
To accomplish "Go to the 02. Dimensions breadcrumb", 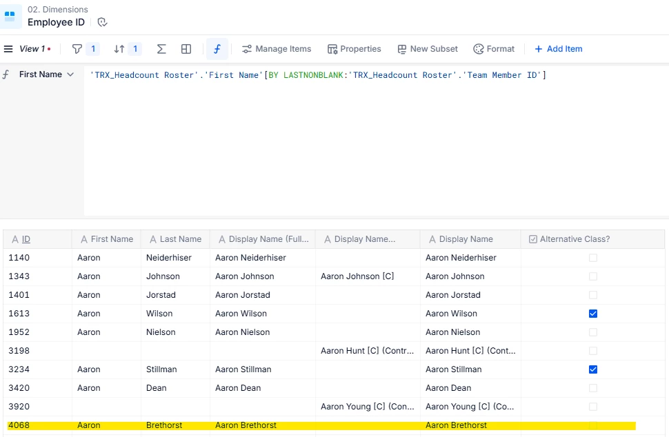I will pos(58,10).
